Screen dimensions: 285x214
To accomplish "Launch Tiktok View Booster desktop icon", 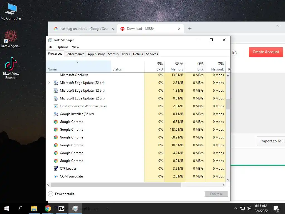I will pyautogui.click(x=11, y=68).
